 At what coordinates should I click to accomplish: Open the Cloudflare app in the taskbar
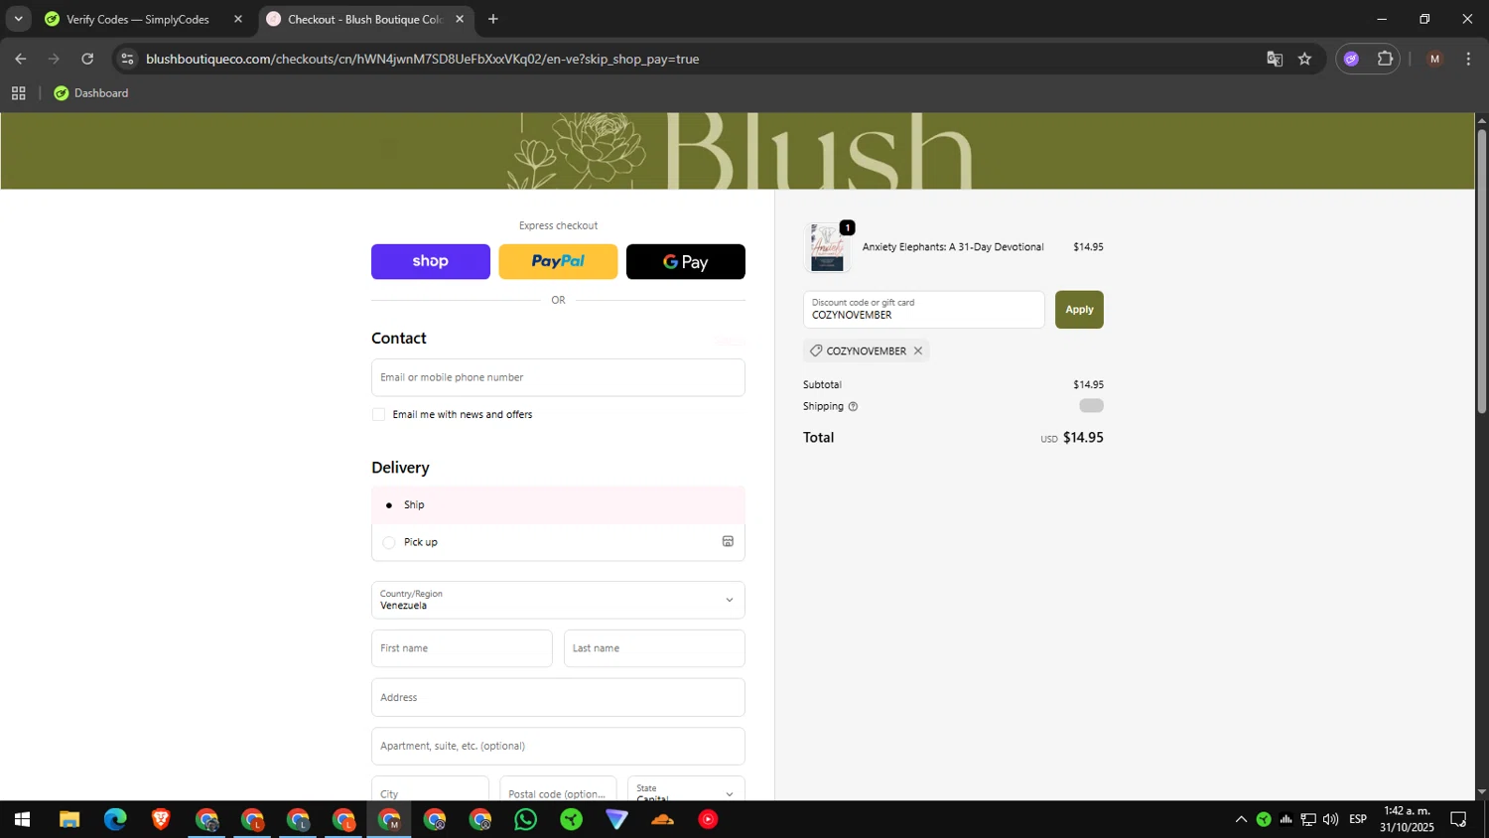point(662,819)
